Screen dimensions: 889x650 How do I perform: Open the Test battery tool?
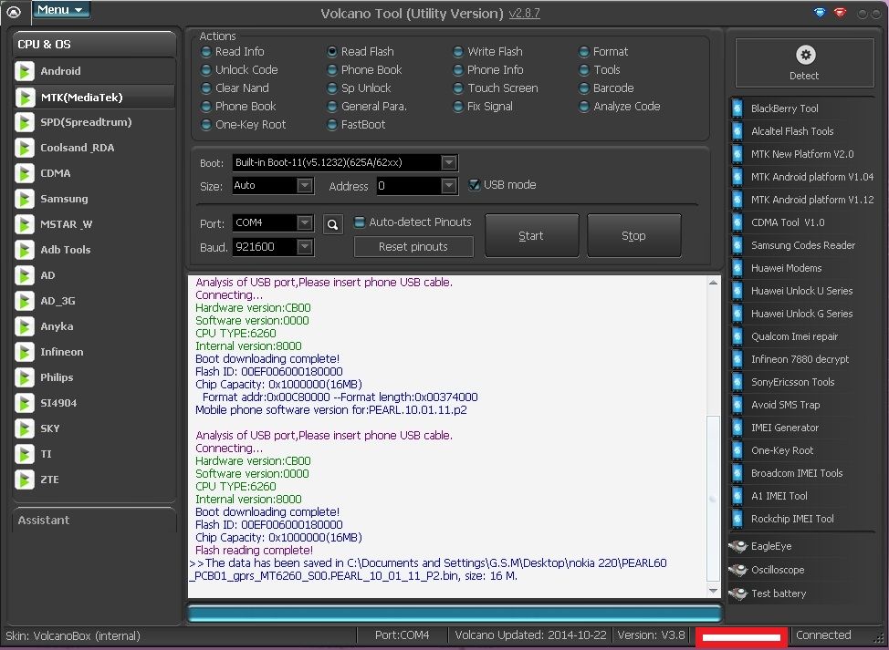[778, 593]
